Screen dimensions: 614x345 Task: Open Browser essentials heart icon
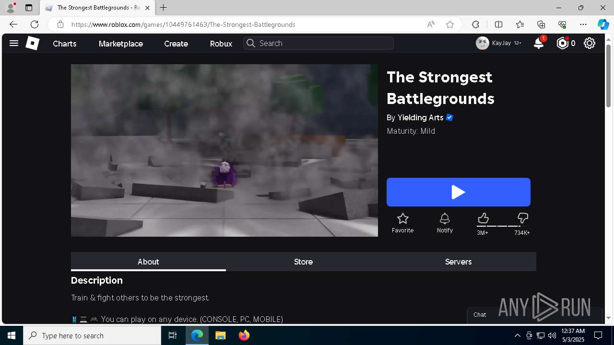click(x=562, y=24)
